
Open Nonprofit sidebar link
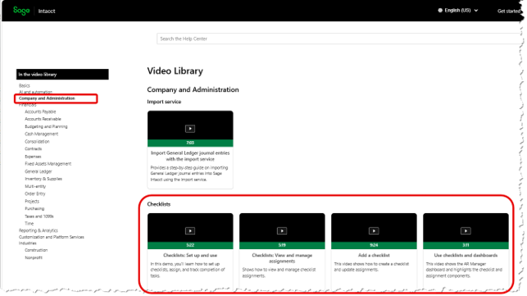coord(34,257)
